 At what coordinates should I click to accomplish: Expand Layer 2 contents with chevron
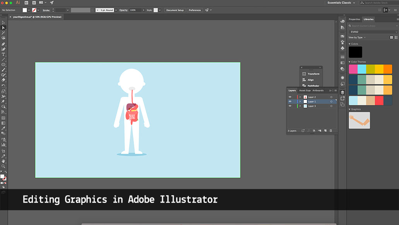tap(300, 97)
